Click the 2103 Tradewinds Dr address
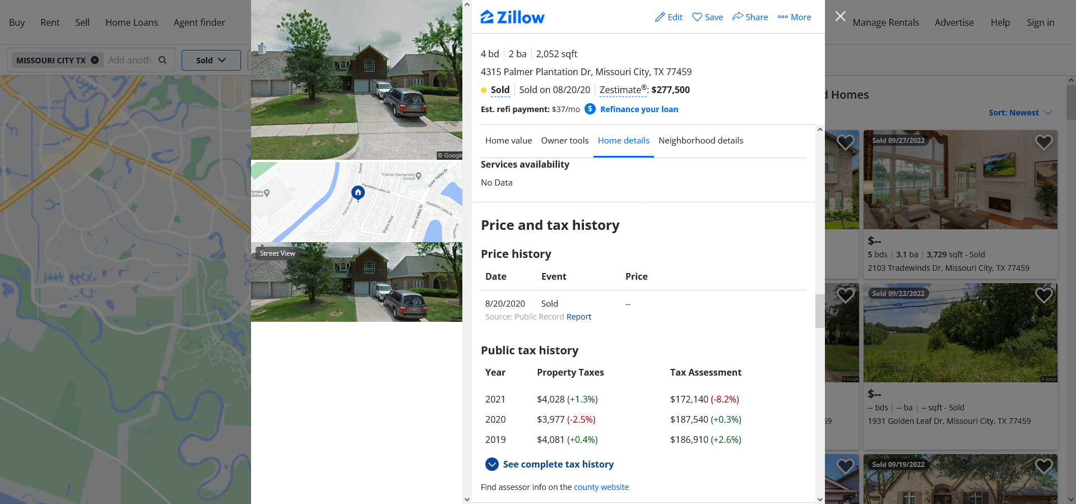Viewport: 1076px width, 504px height. [x=948, y=268]
